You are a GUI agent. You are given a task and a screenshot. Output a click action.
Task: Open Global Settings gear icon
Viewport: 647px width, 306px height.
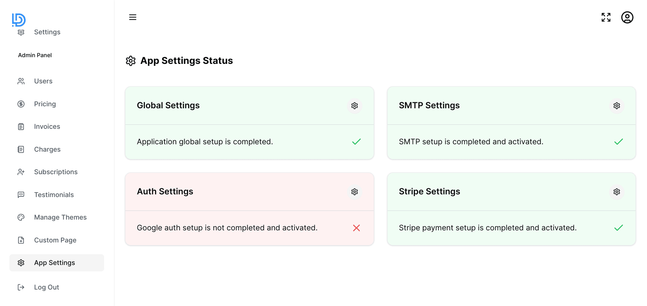click(x=355, y=106)
